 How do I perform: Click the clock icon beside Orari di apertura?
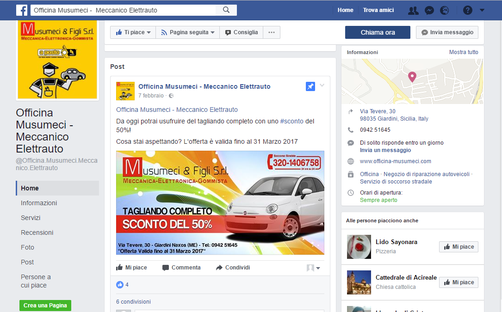point(351,193)
